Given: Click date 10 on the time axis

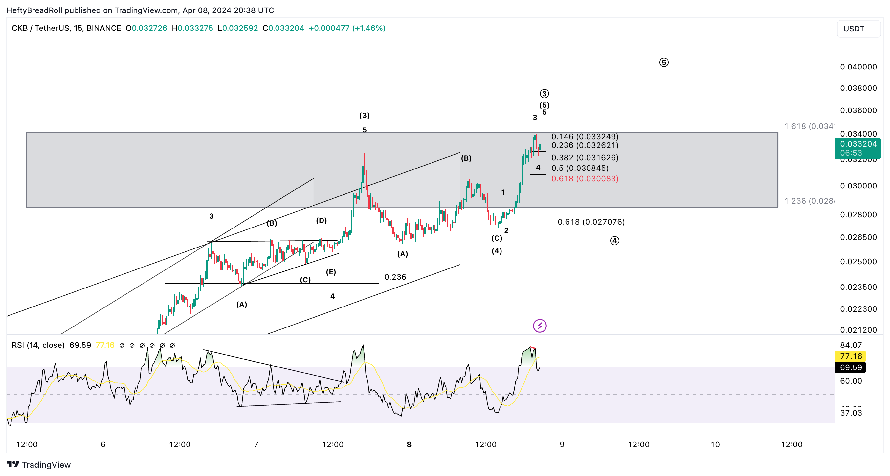Looking at the screenshot, I should click(715, 444).
